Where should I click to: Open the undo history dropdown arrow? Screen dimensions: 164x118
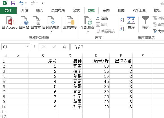[26, 3]
